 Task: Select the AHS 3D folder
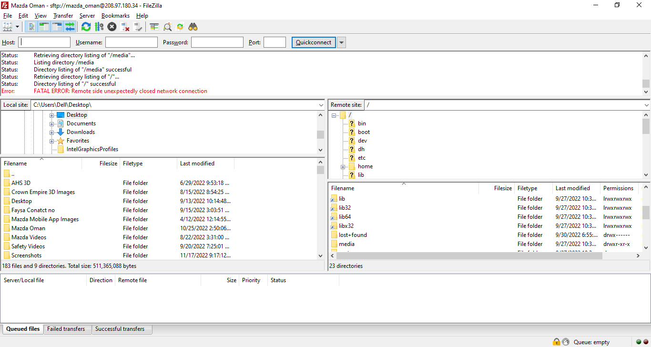tap(21, 183)
